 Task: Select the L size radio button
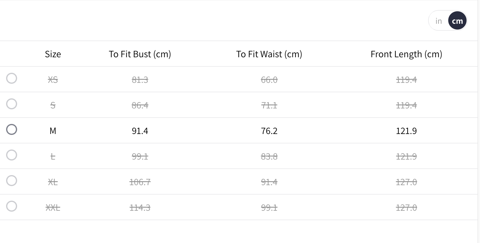12,155
